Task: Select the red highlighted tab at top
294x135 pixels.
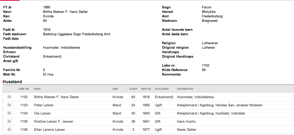Action: (x=10, y=0)
